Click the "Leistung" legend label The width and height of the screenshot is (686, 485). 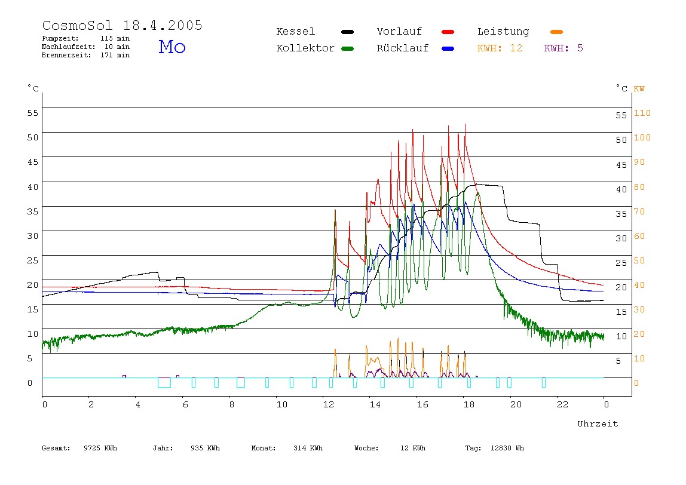(503, 32)
